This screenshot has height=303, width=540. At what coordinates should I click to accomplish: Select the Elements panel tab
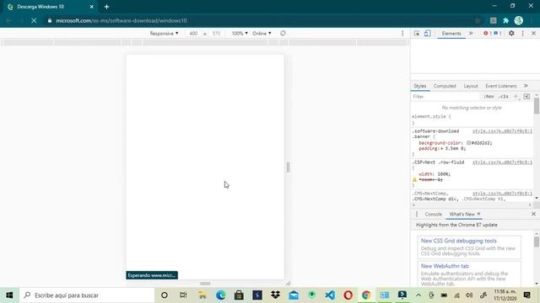click(451, 34)
